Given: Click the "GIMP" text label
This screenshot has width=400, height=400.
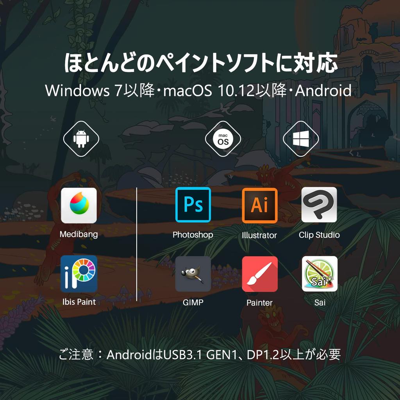Looking at the screenshot, I should pos(193,302).
